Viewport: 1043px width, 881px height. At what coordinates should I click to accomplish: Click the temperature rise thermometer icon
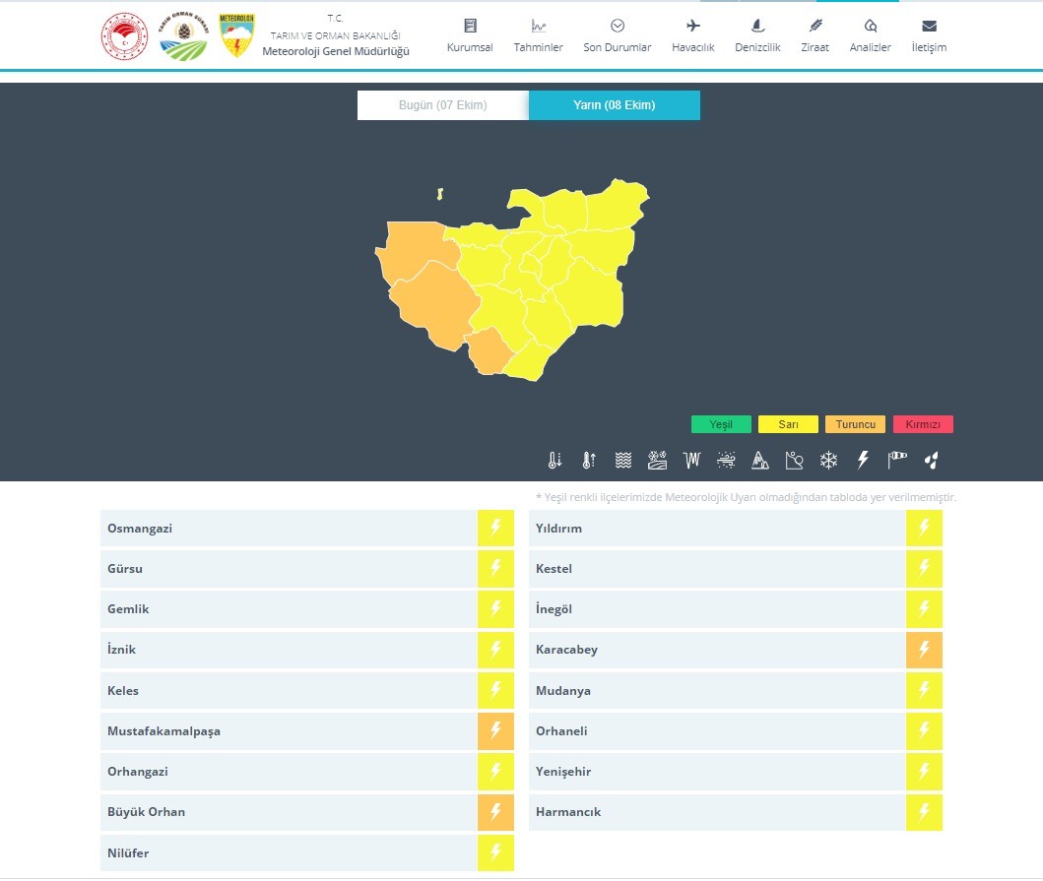click(589, 460)
